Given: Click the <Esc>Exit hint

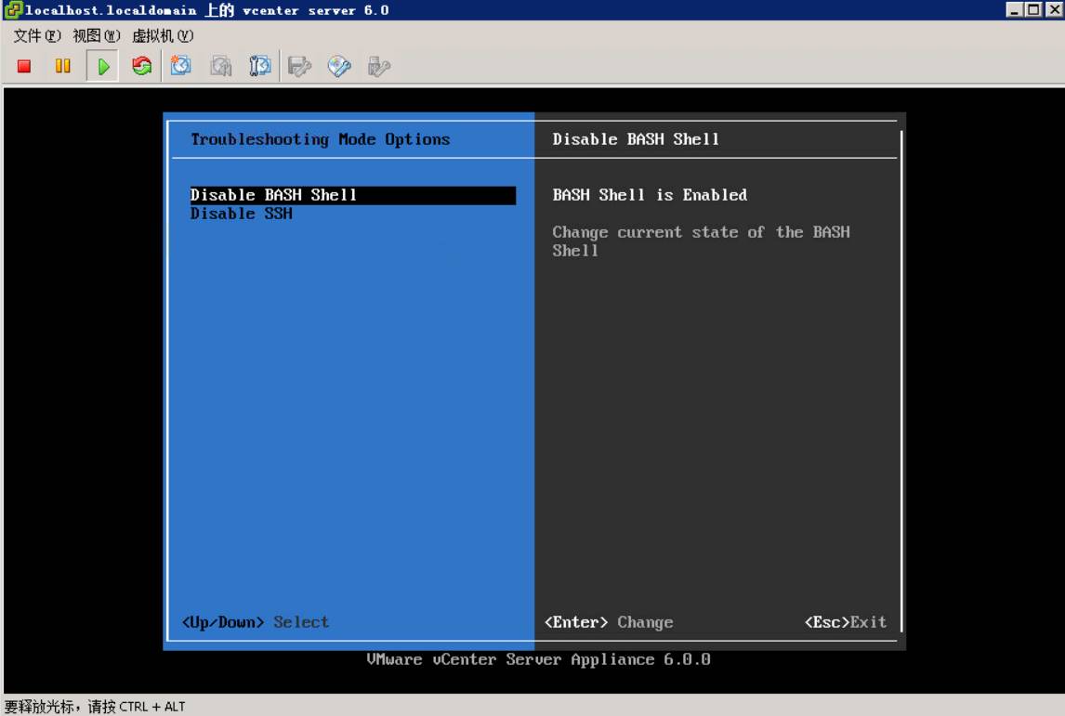Looking at the screenshot, I should (846, 622).
